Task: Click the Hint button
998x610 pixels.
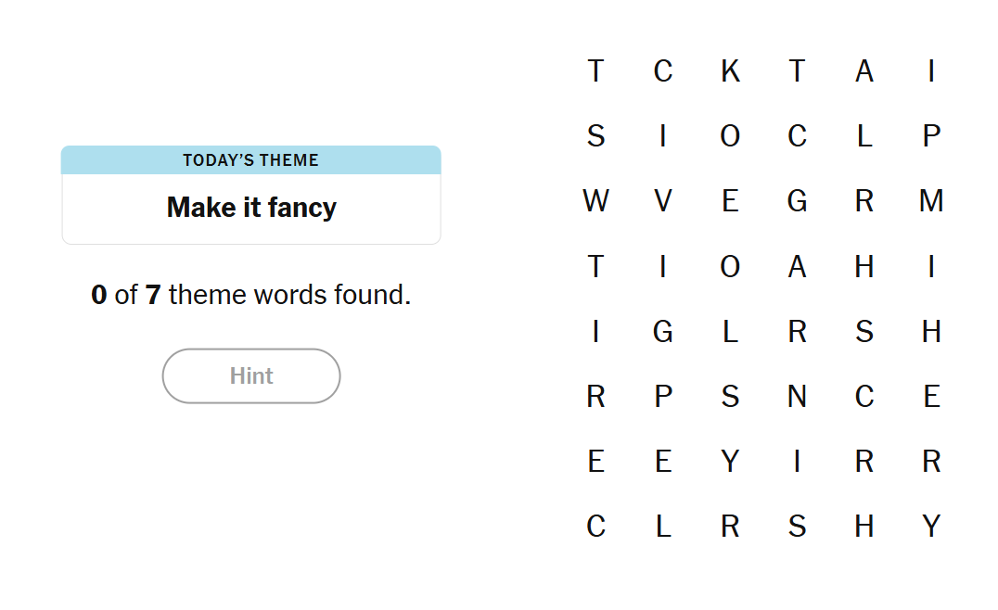Action: coord(251,376)
